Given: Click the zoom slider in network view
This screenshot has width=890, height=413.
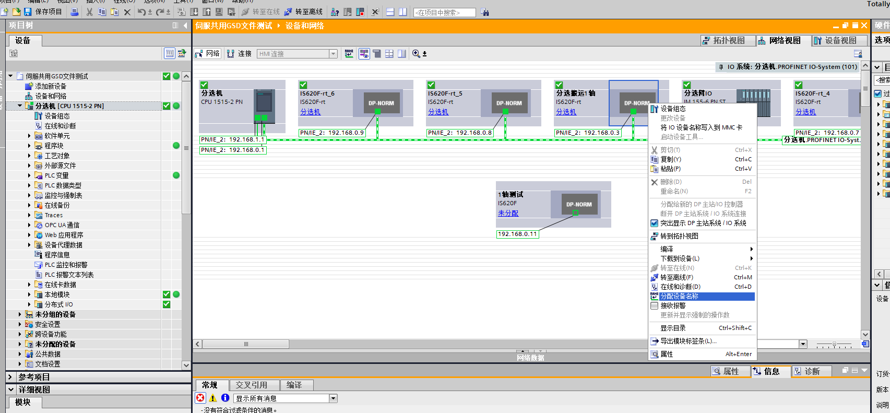Looking at the screenshot, I should click(x=834, y=345).
